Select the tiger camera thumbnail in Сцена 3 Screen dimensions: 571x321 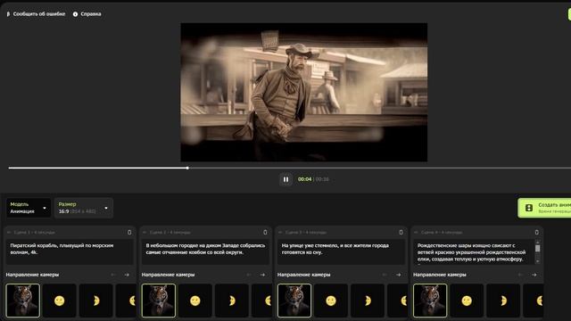click(294, 300)
